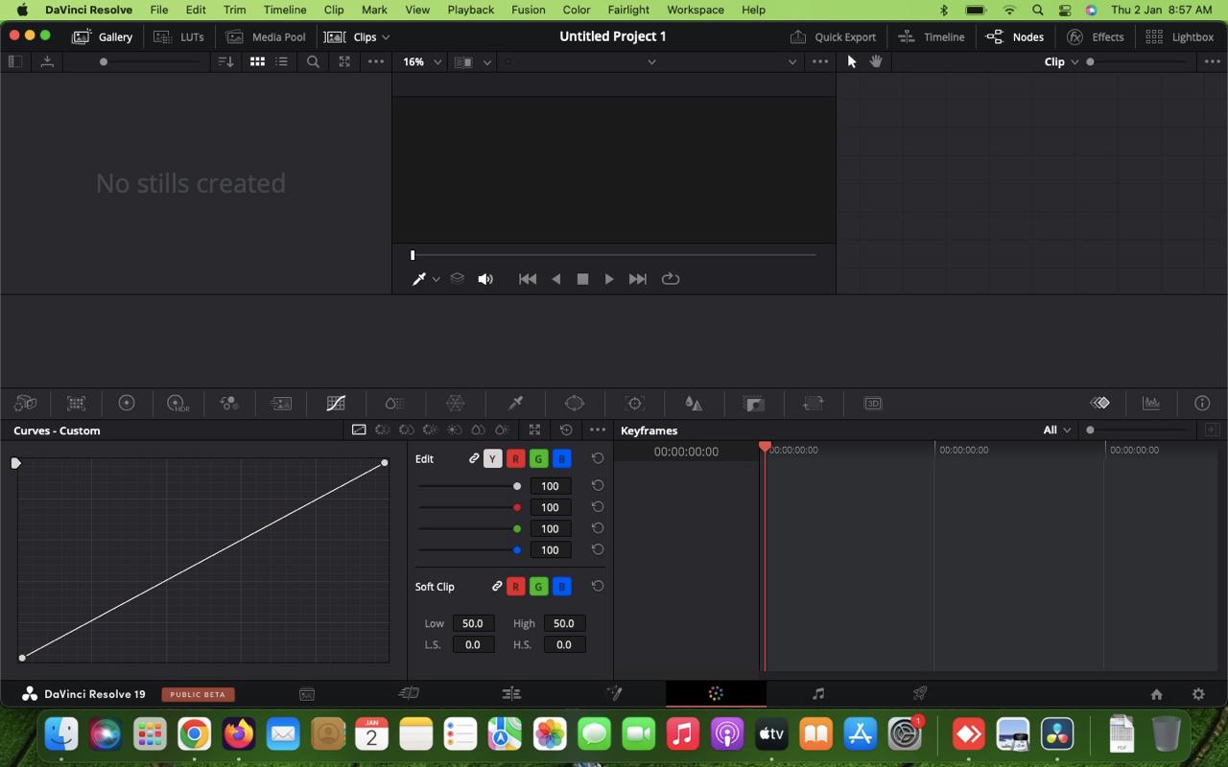Open node graph options ellipsis menu
The height and width of the screenshot is (767, 1228).
click(x=1212, y=61)
